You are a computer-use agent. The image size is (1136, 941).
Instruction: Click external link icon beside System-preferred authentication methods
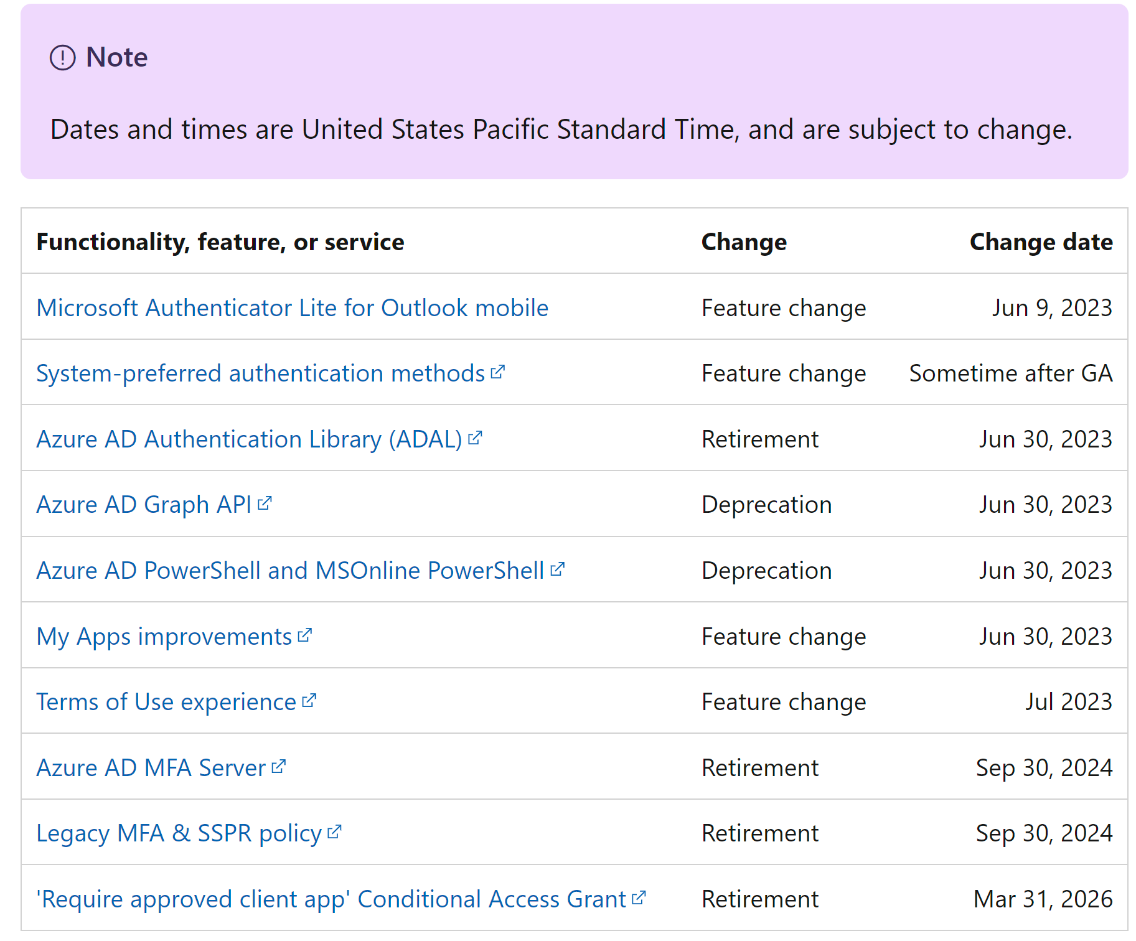pos(498,372)
